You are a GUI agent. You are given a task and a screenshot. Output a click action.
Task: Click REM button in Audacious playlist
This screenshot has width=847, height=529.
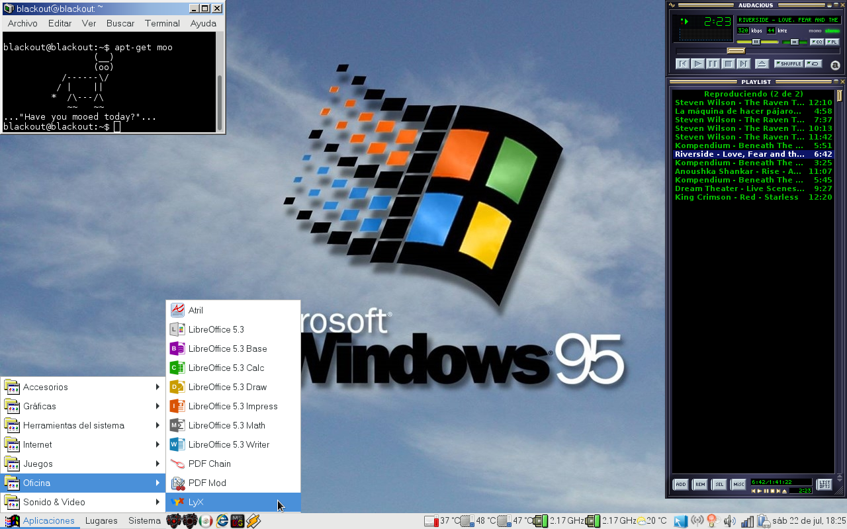pyautogui.click(x=700, y=485)
